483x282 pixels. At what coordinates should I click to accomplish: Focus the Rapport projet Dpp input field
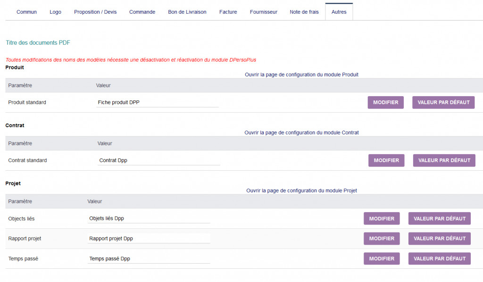point(149,239)
